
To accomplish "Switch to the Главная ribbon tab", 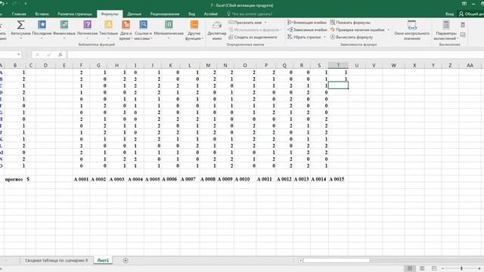I will pos(19,14).
